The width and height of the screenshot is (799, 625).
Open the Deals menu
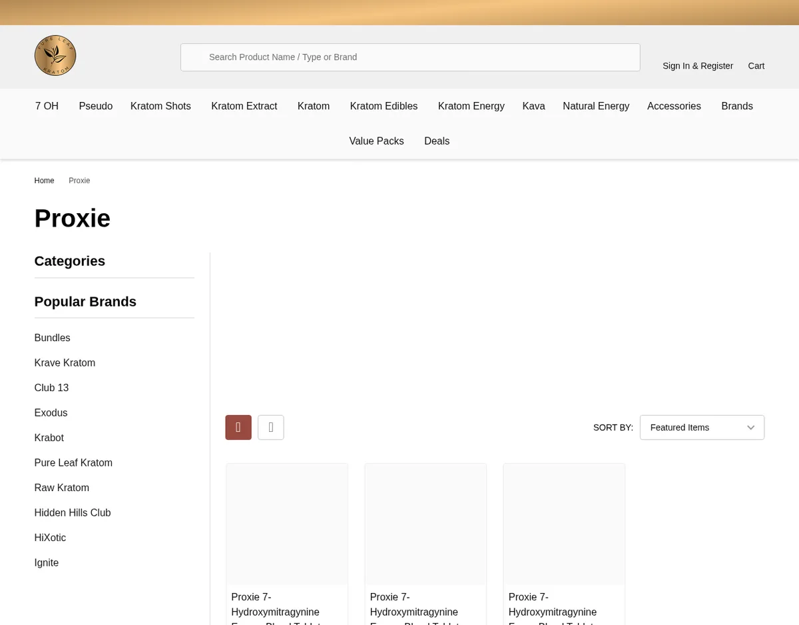(437, 141)
